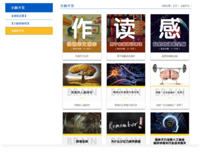Click 主页 in the breadcrumb
The height and width of the screenshot is (156, 203).
(x=175, y=6)
